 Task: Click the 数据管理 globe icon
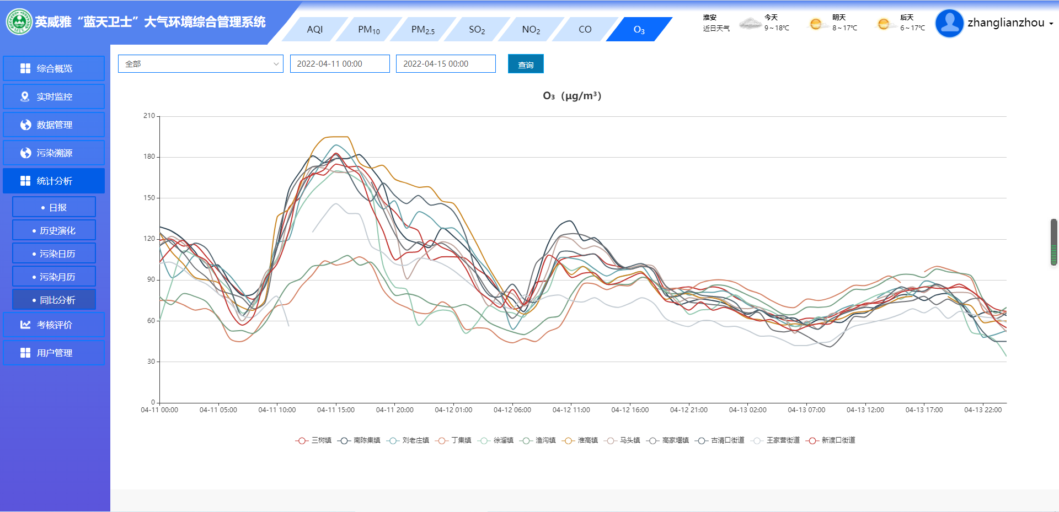[x=25, y=125]
